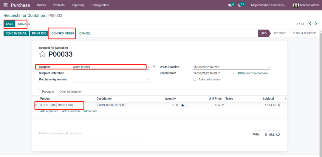Open supplier external link icon
322x157 pixels.
point(153,67)
